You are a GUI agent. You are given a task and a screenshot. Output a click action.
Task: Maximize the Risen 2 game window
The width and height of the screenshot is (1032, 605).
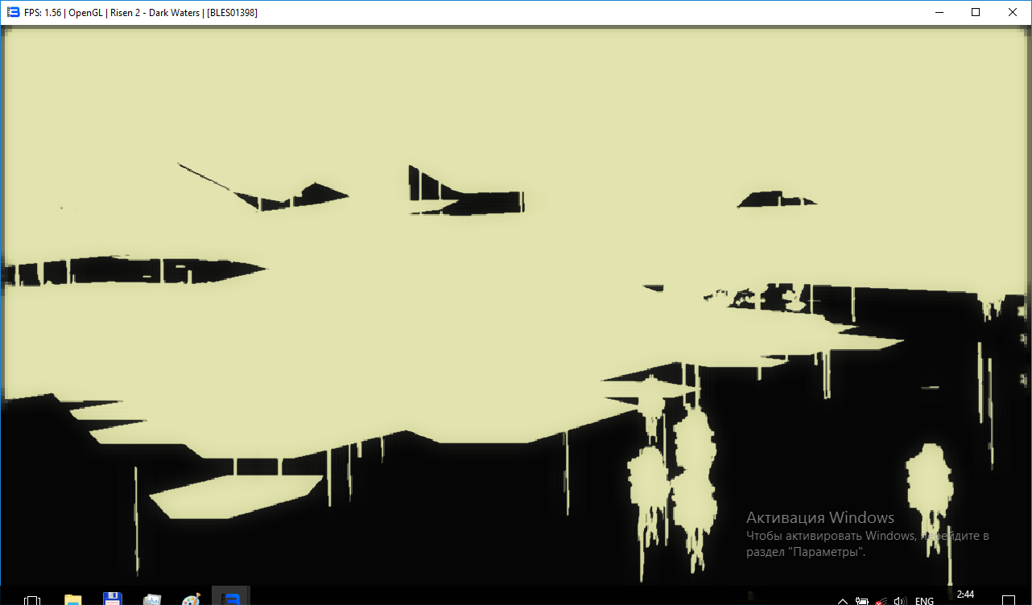coord(976,12)
